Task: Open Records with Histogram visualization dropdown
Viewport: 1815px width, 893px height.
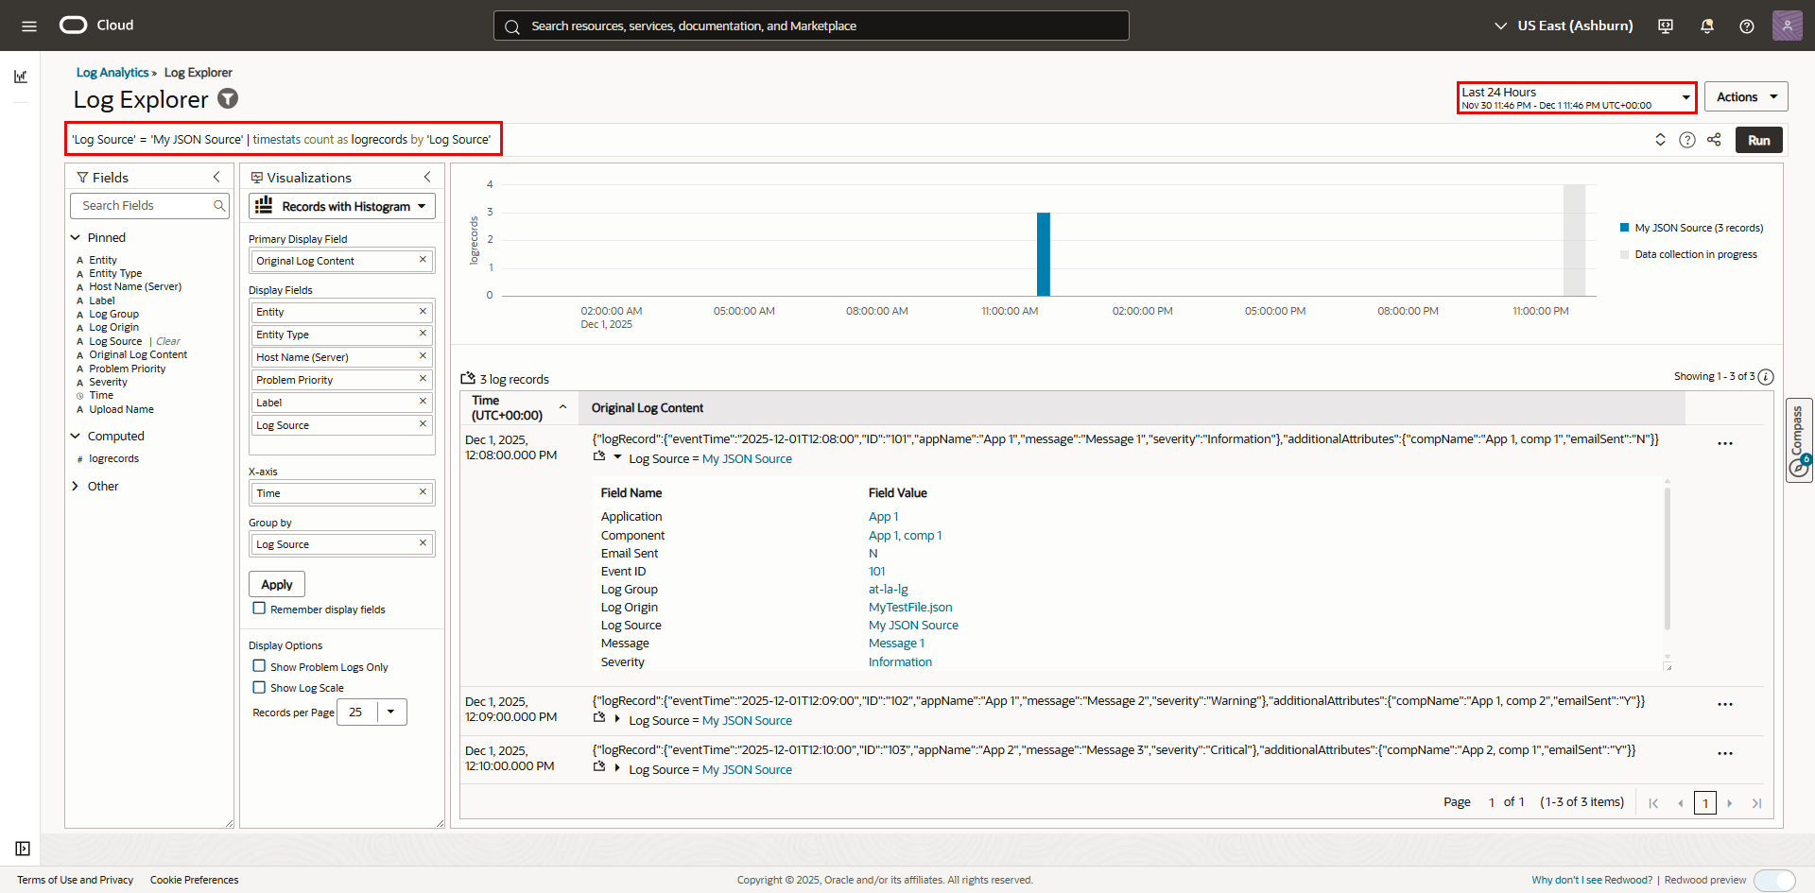Action: click(341, 206)
